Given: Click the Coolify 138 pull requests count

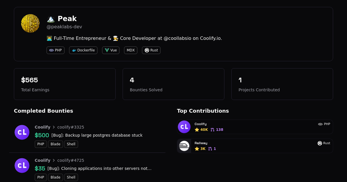Looking at the screenshot, I should tap(217, 130).
